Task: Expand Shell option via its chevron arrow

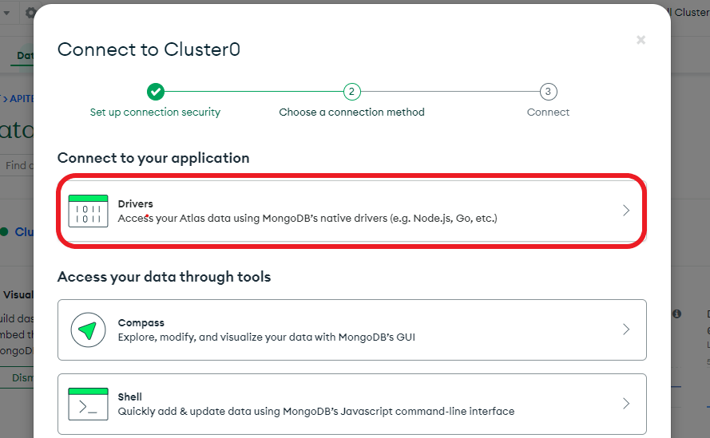Action: [x=626, y=404]
